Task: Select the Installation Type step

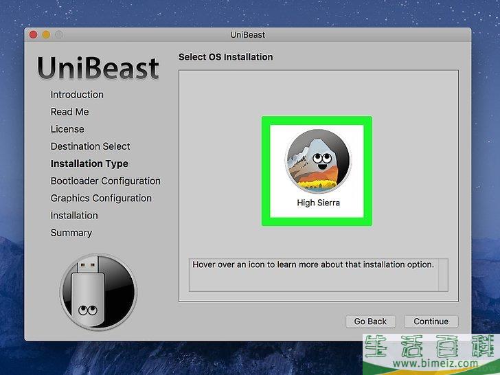Action: tap(89, 163)
